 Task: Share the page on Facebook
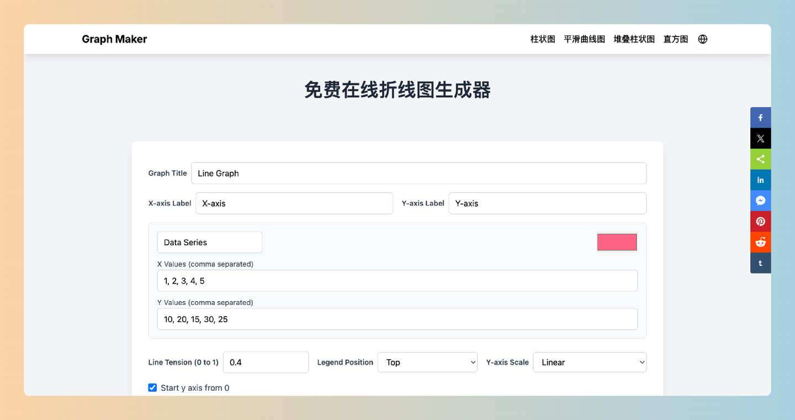point(760,117)
